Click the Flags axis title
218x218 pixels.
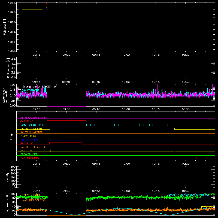point(11,136)
